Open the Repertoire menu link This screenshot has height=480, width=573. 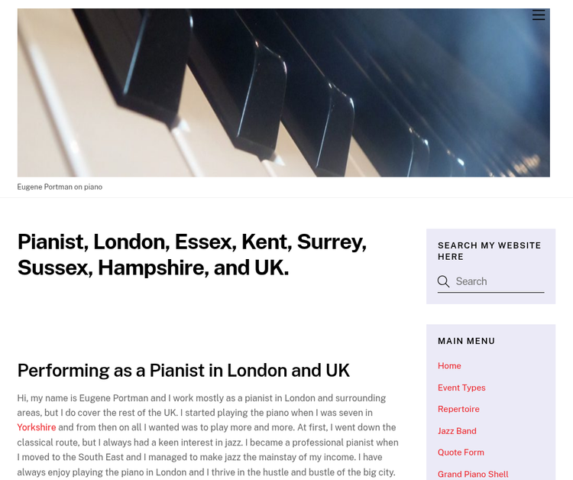click(458, 409)
